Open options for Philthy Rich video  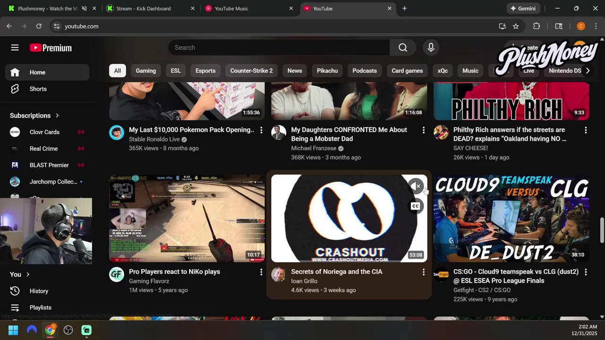point(585,130)
